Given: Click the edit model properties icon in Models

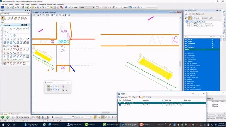Looking at the screenshot, I should coord(137,97).
